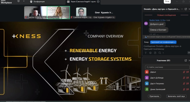This screenshot has height=102, width=190.
Task: Select participant Дар'я Петренко
Action: click(167, 83)
